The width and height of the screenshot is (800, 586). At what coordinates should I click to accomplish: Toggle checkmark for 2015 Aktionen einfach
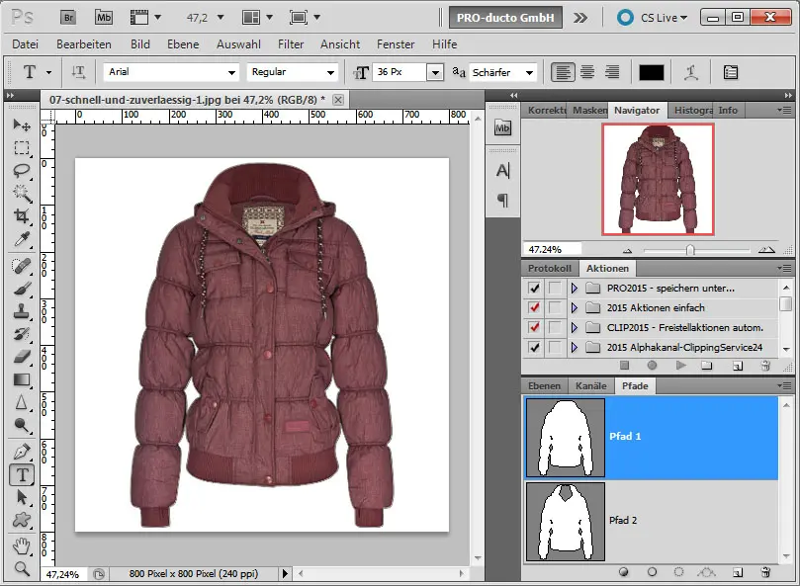(535, 307)
